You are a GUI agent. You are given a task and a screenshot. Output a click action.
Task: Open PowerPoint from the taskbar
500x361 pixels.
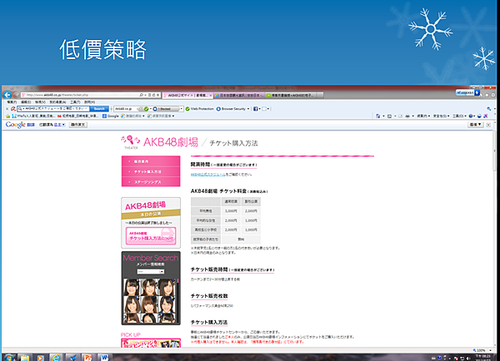click(88, 357)
